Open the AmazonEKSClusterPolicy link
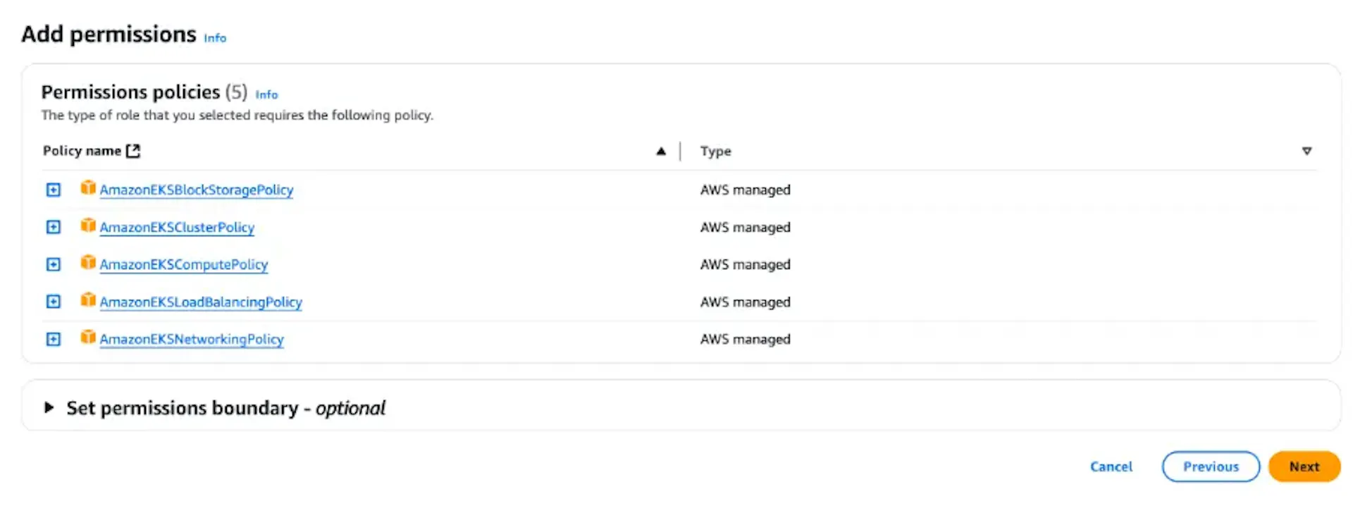This screenshot has width=1353, height=518. pyautogui.click(x=177, y=227)
